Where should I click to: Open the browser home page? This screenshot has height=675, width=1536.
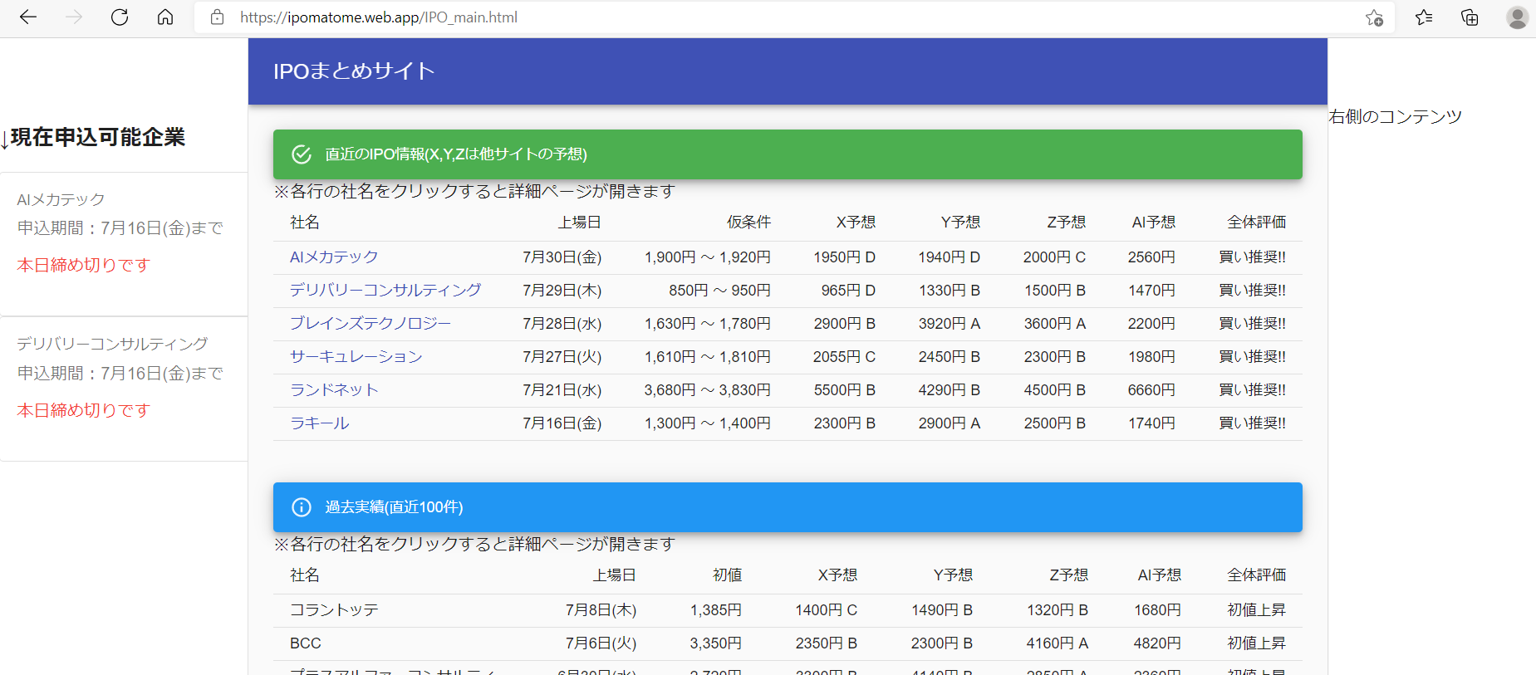165,17
